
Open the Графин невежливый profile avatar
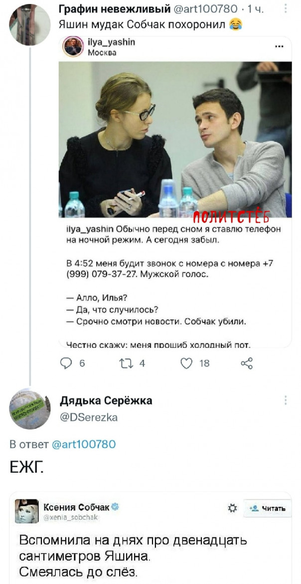click(29, 24)
